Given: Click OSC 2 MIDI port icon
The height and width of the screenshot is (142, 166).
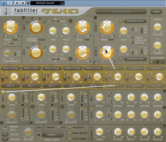Looking at the screenshot, I should 71,59.
